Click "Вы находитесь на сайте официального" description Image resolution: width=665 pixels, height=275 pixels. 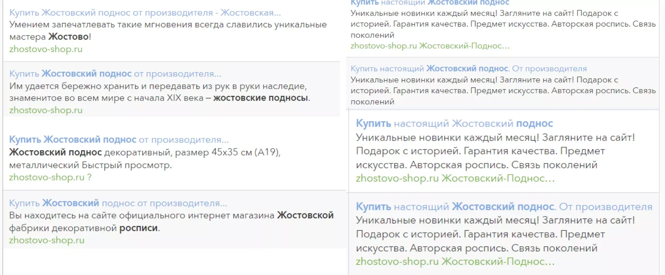coord(171,222)
